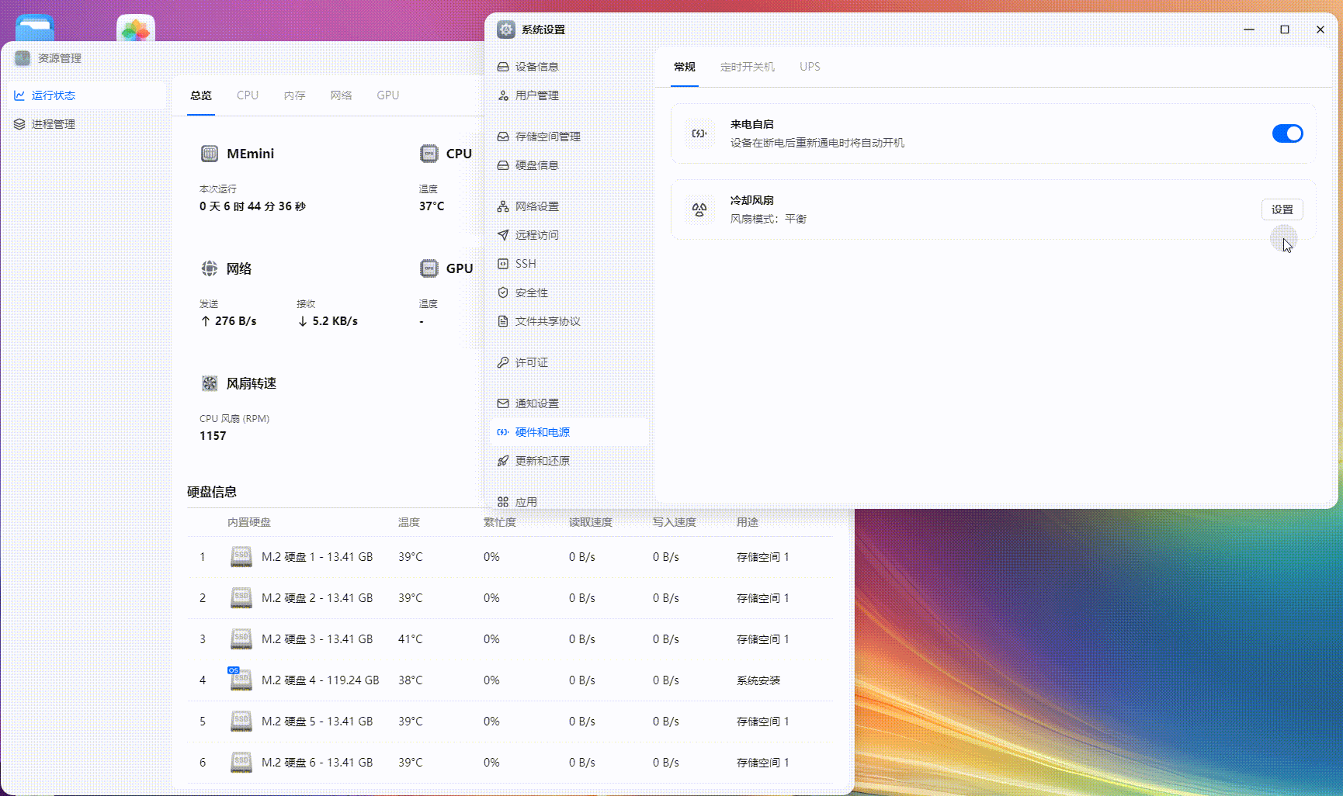Screen dimensions: 1343x796
Task: Switch to the CPU tab in resource manager
Action: [x=247, y=95]
